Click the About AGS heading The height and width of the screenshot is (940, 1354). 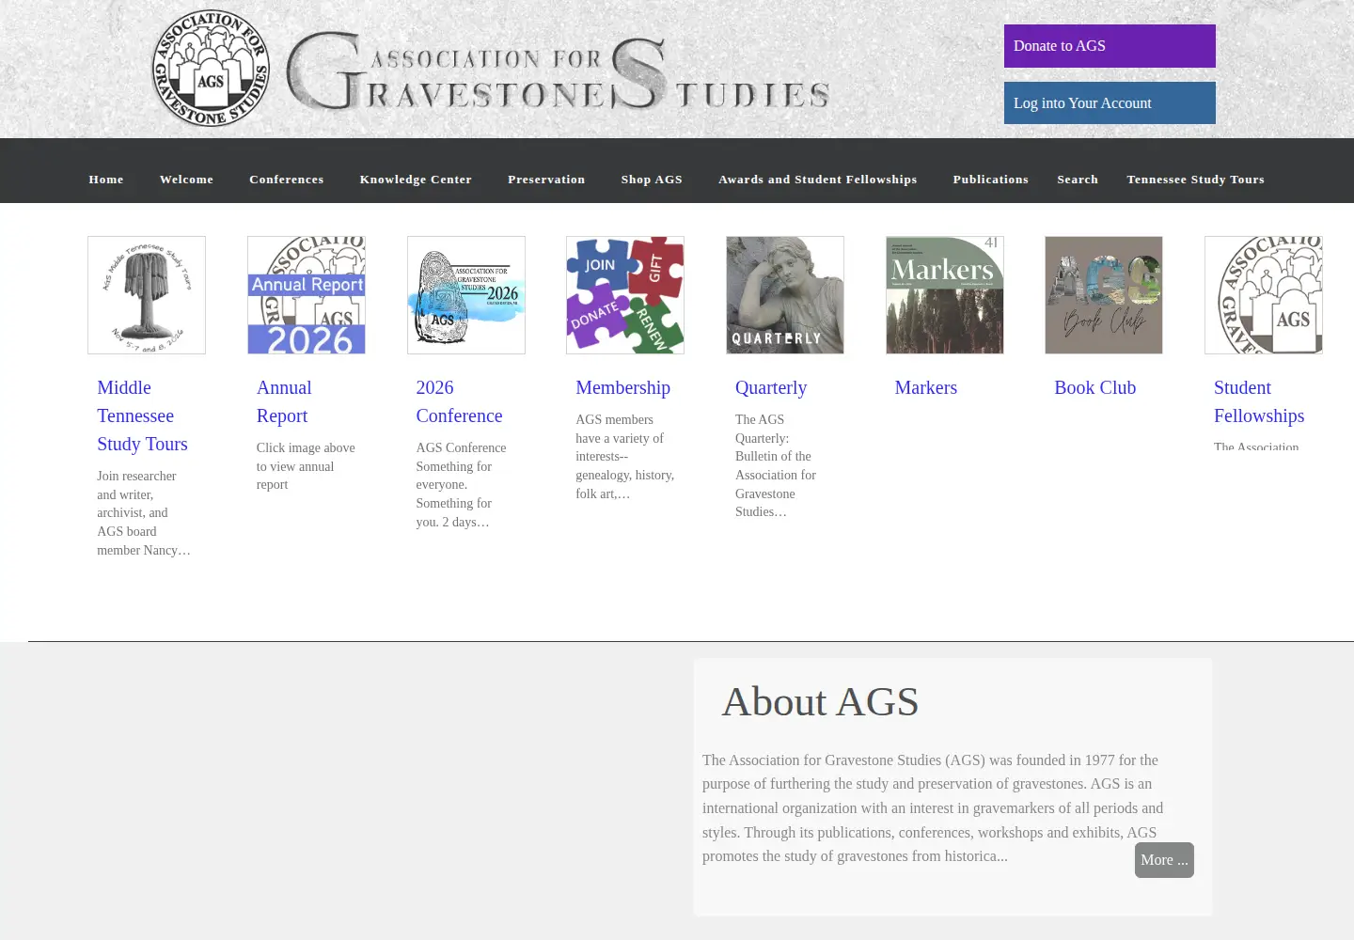pyautogui.click(x=820, y=702)
